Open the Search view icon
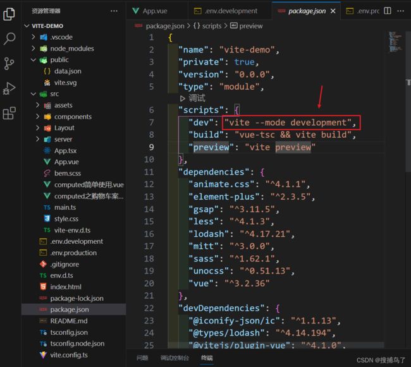This screenshot has width=411, height=367. coord(9,39)
